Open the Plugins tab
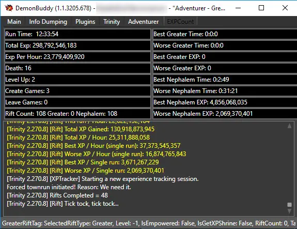 click(x=85, y=22)
